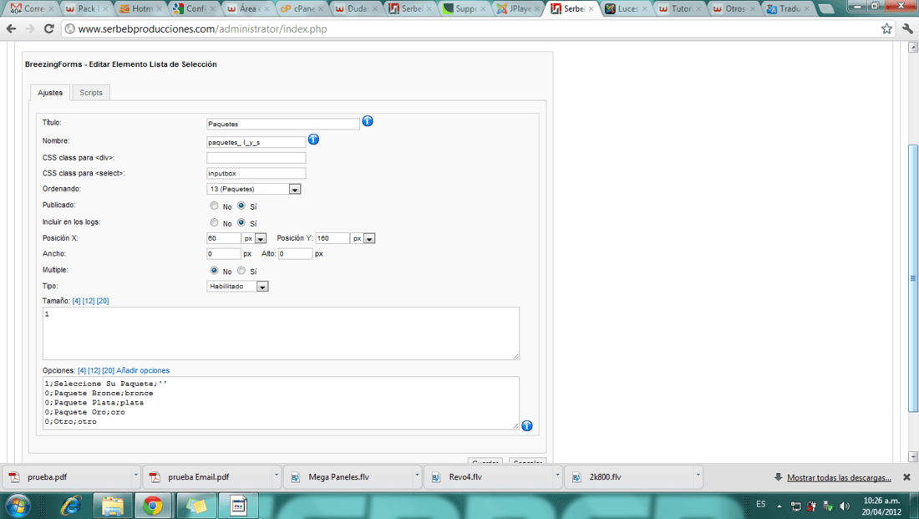
Task: Switch to the Ajustes tab
Action: [x=50, y=93]
